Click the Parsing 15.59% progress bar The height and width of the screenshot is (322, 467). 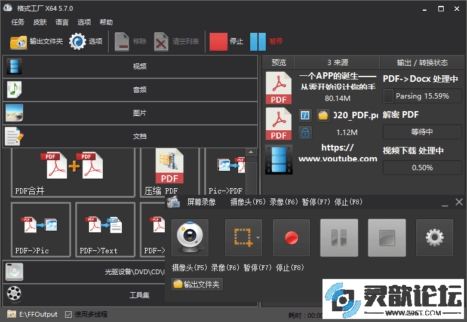(422, 96)
